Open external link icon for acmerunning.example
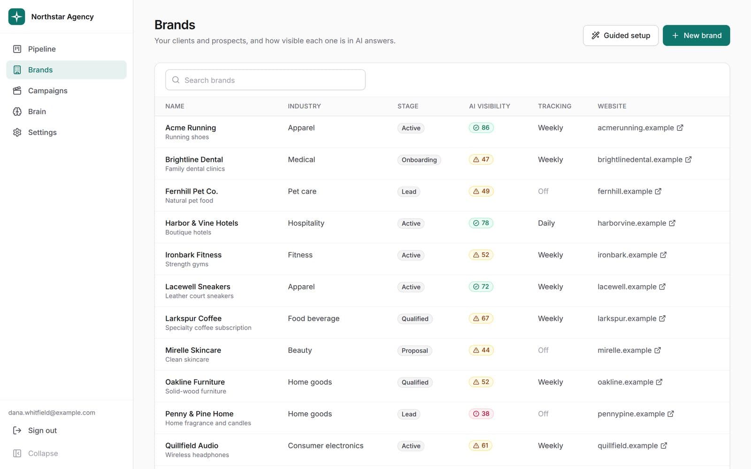751x469 pixels. [680, 128]
